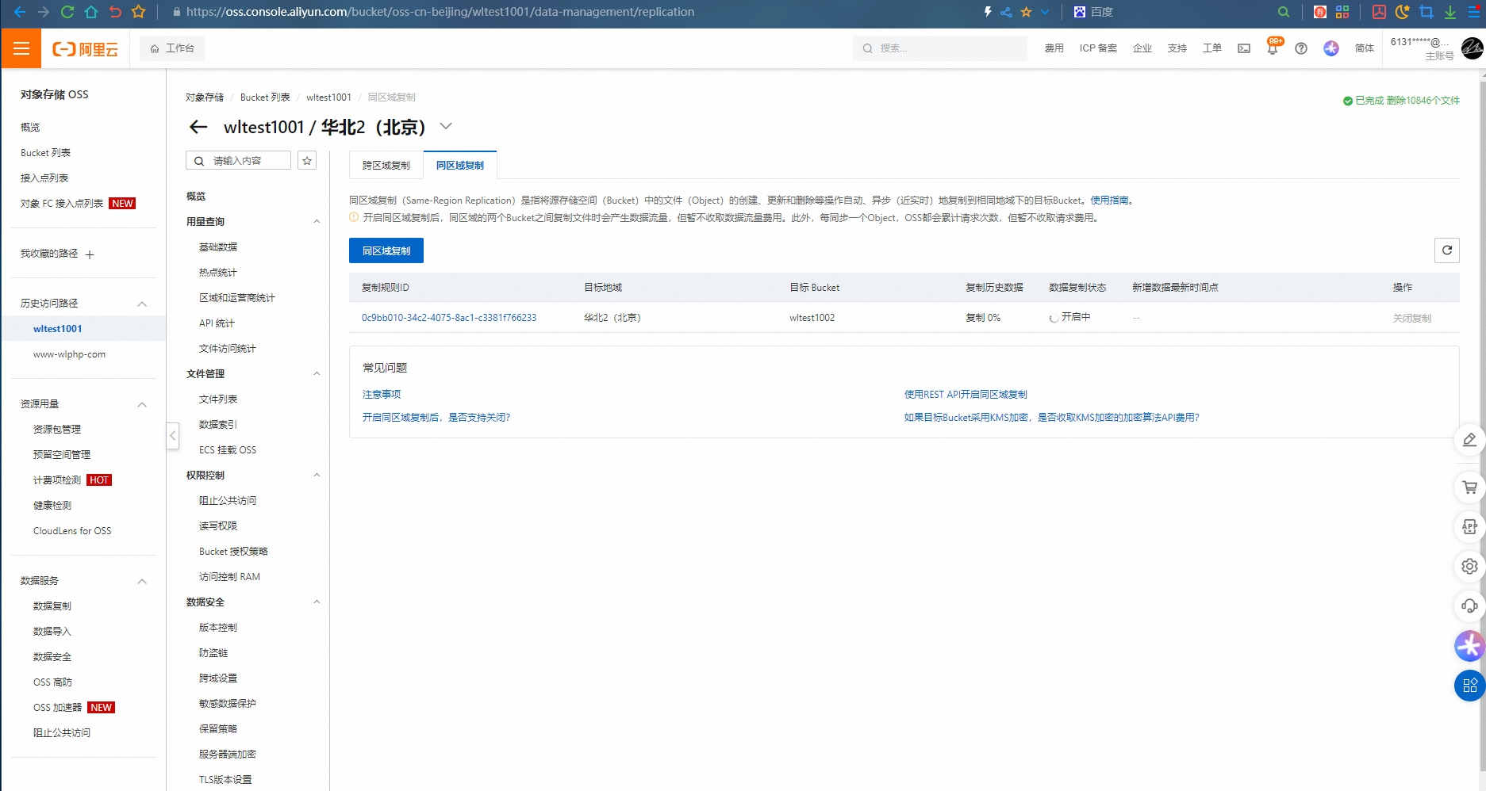Open the API floating icon
The width and height of the screenshot is (1486, 791).
pyautogui.click(x=1469, y=527)
